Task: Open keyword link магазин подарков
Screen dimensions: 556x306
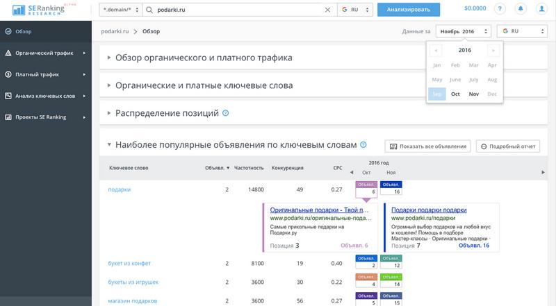Action: pyautogui.click(x=132, y=300)
